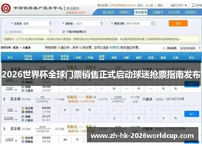Screen dimensions: 202x146
Task: Click transfer info icon in route 2
Action: 95,97
